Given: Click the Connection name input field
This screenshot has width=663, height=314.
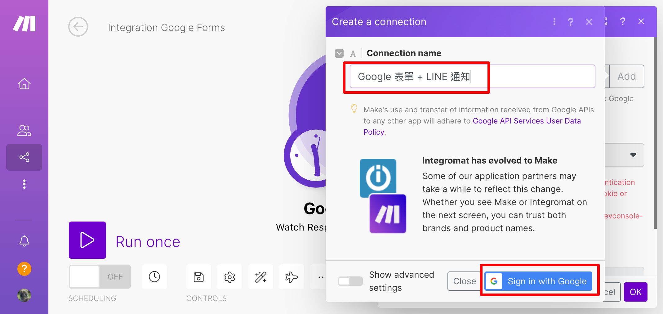Looking at the screenshot, I should [472, 76].
